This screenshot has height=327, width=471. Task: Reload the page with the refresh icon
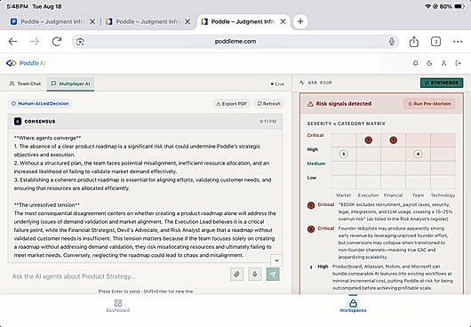(57, 42)
